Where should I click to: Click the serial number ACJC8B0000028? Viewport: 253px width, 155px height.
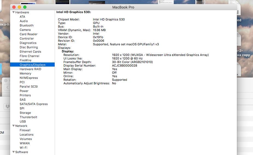(125, 65)
